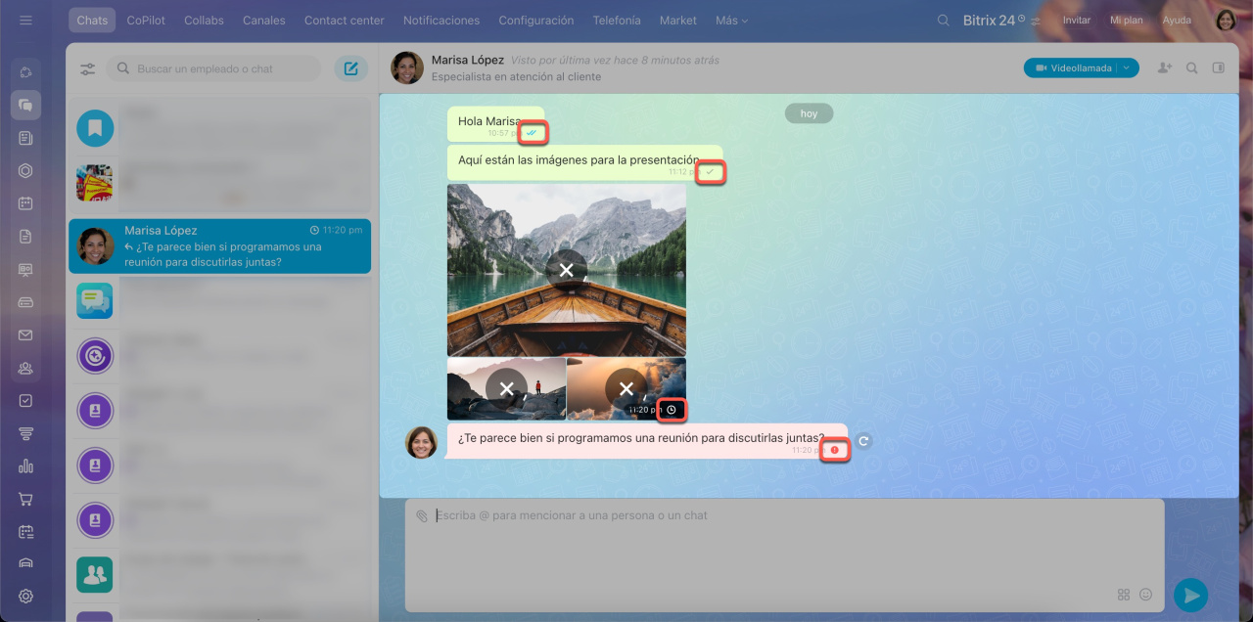Viewport: 1253px width, 622px height.
Task: Open Mi plan
Action: tap(1127, 21)
